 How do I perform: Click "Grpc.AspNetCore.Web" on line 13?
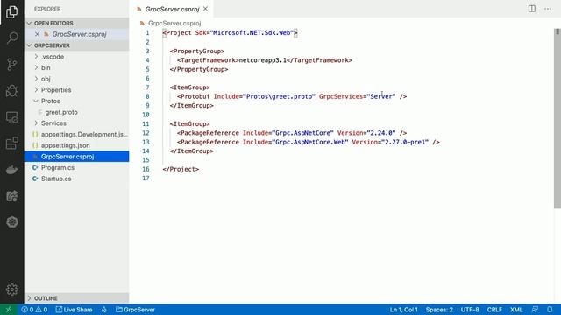[x=309, y=142]
